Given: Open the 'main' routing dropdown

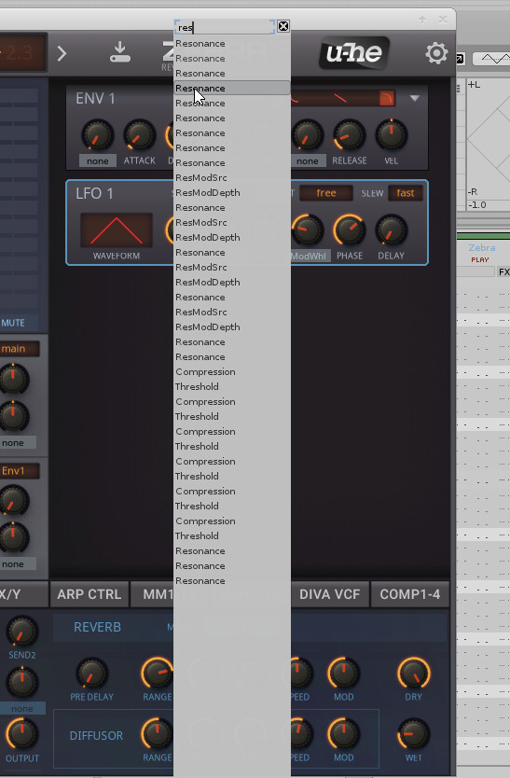Looking at the screenshot, I should 19,349.
